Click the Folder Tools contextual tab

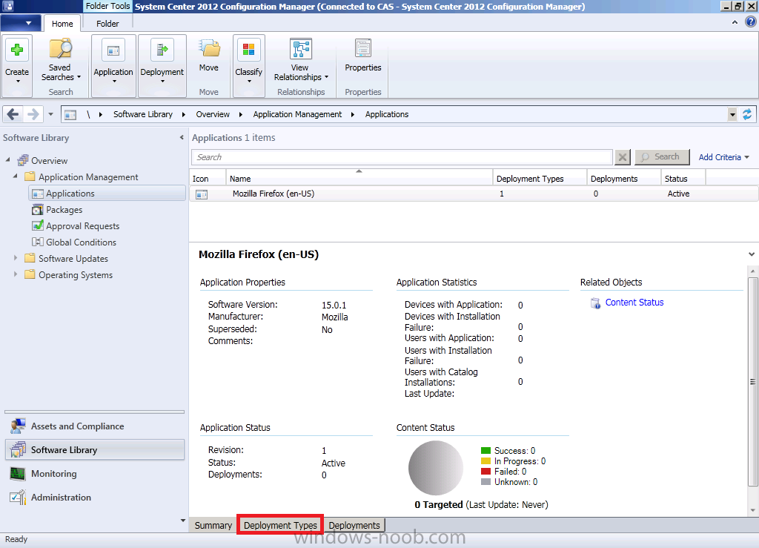pyautogui.click(x=107, y=6)
